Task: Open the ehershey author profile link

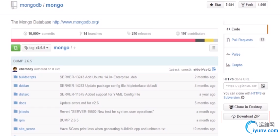Action: (x=26, y=69)
